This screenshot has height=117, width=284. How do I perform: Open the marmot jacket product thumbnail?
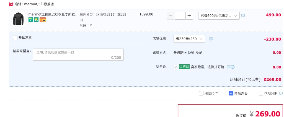19,19
